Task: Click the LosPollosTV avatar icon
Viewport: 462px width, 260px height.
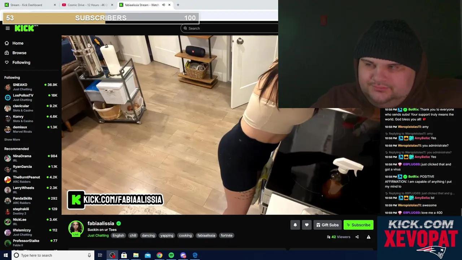Action: tap(8, 97)
